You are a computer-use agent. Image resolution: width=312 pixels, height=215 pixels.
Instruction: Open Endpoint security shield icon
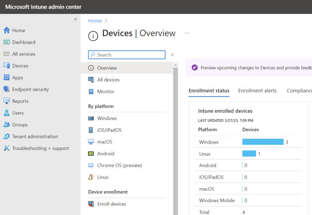click(6, 89)
